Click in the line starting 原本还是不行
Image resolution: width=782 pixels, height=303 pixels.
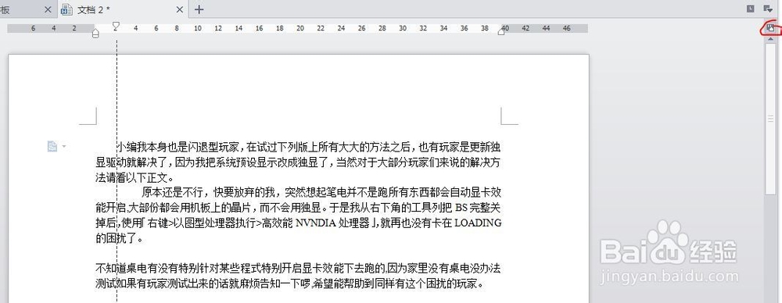321,192
